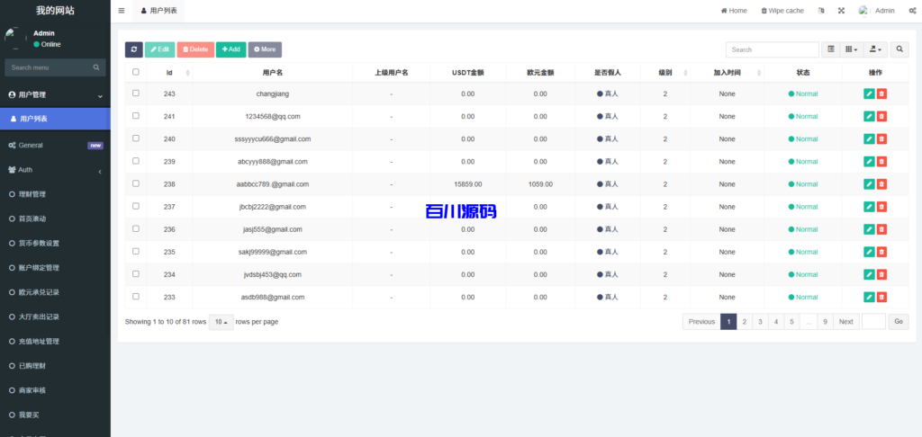Toggle the sidebar hamburger menu icon
This screenshot has width=922, height=437.
(x=122, y=11)
